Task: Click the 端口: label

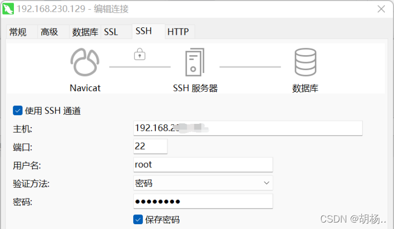Action: tap(22, 147)
